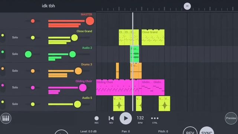Select the labeled orange Drums clip
Image resolution: width=238 pixels, height=134 pixels.
tap(136, 71)
